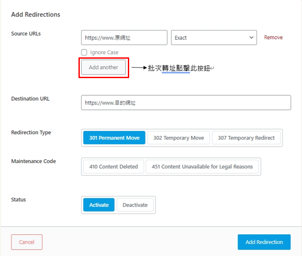Click the Redirection Type label
Viewport: 302px width, 256px height.
tap(31, 132)
